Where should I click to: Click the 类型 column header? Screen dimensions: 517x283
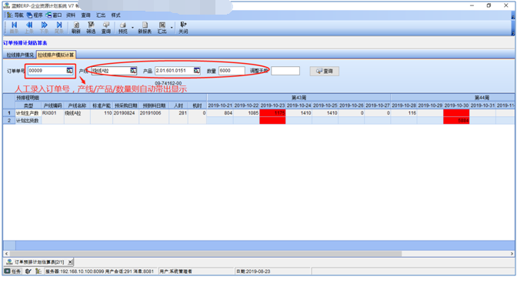[x=28, y=105]
